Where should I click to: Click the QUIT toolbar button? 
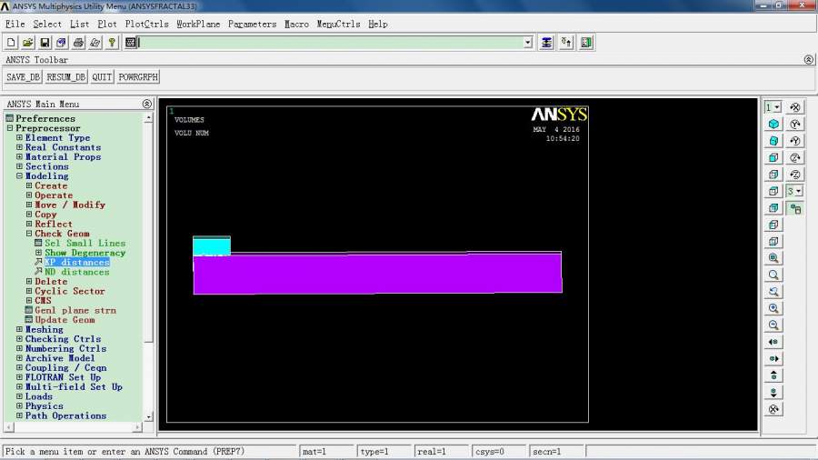tap(102, 77)
